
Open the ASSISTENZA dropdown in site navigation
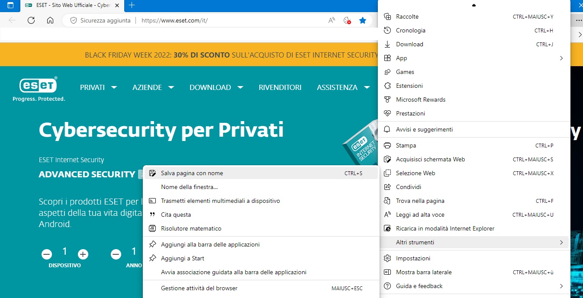click(343, 87)
